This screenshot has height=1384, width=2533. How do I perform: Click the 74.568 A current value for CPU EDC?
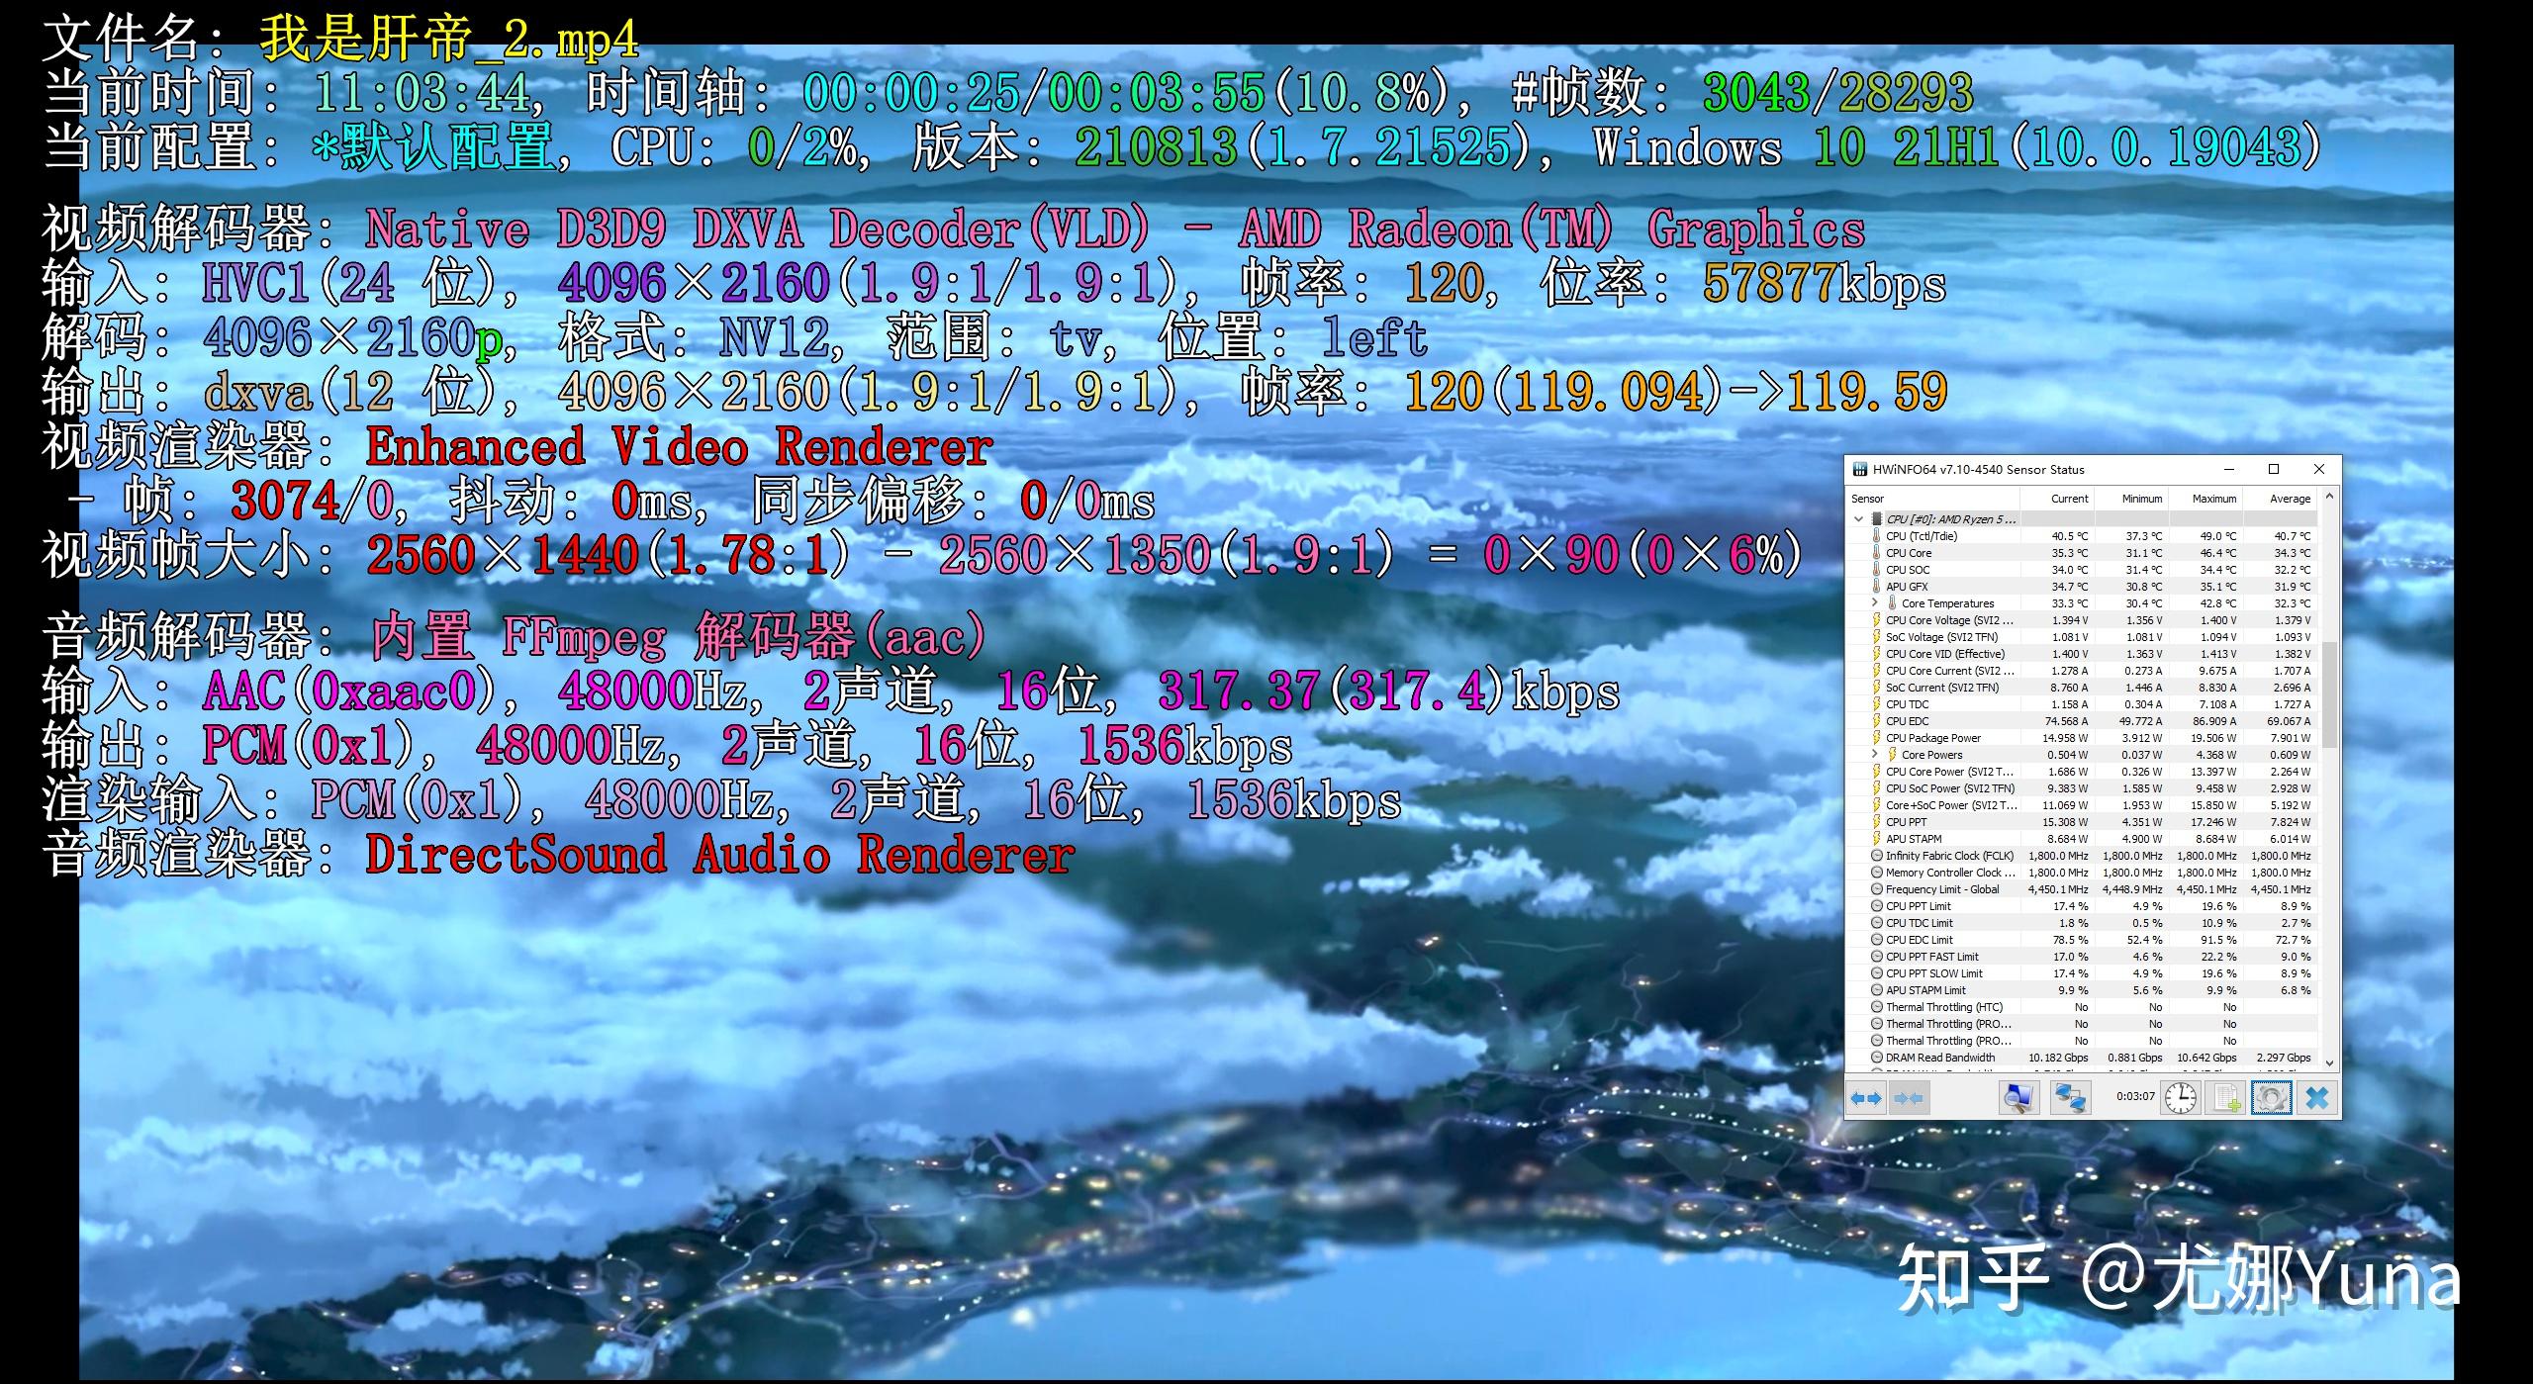(x=2066, y=721)
